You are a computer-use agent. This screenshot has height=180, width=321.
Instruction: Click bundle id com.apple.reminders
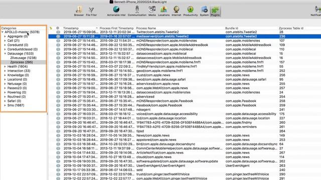241,127
